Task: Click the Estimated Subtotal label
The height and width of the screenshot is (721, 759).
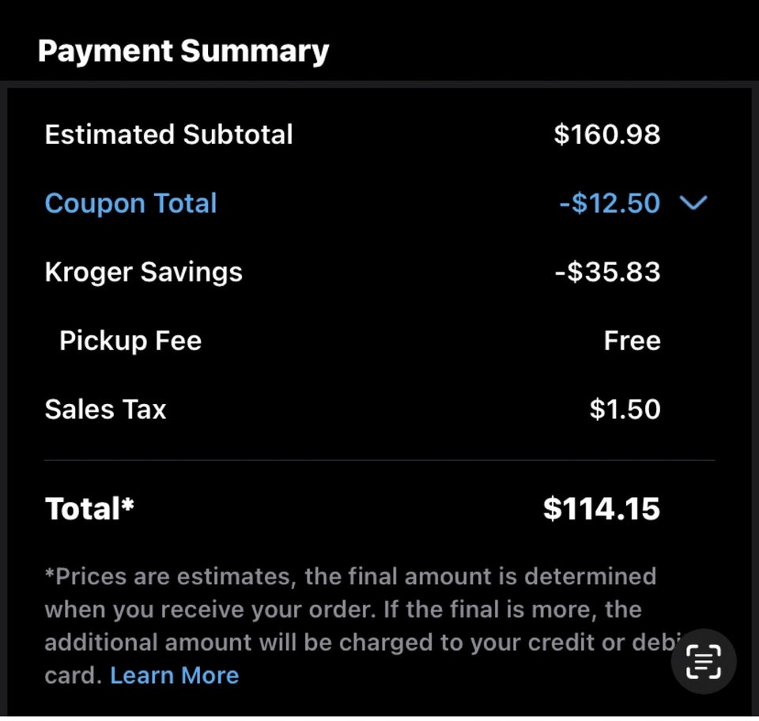Action: coord(168,134)
